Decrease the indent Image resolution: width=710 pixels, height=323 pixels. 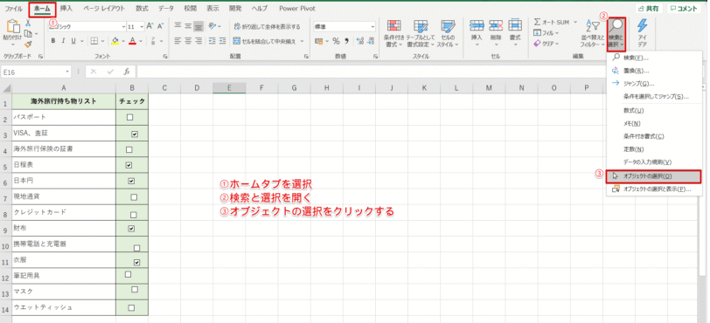pos(212,41)
